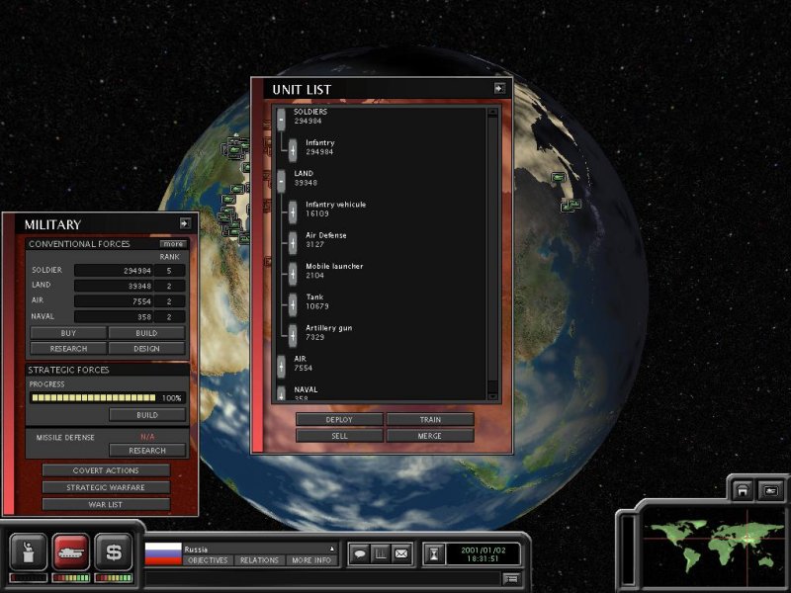Screen dimensions: 791x593
Task: Click the date and time display
Action: [483, 553]
